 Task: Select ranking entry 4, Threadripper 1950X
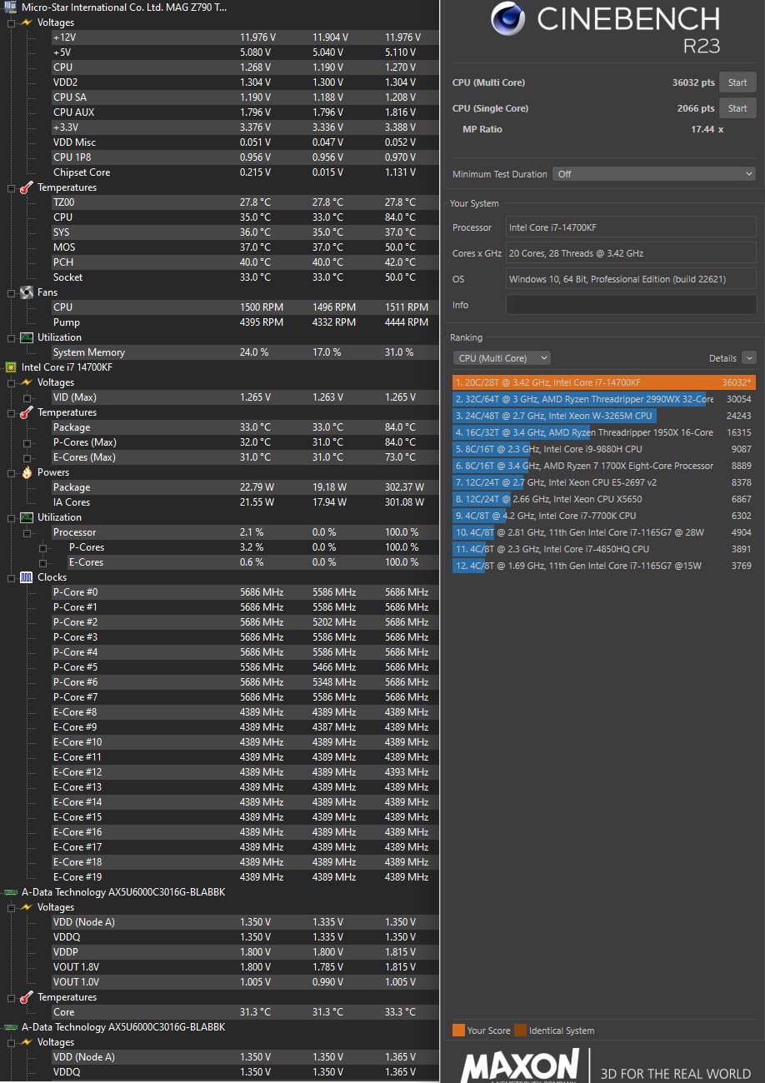pos(603,432)
